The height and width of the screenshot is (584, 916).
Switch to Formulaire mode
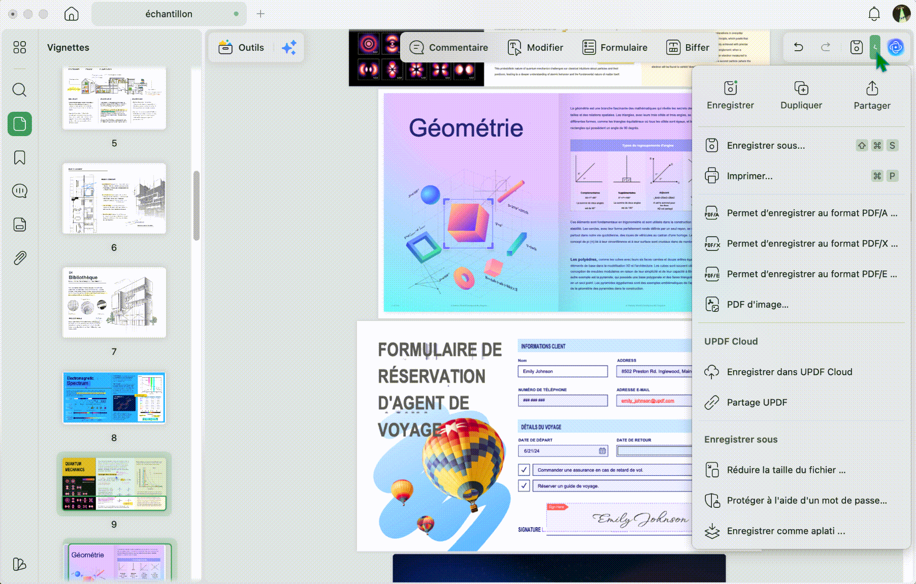[614, 48]
